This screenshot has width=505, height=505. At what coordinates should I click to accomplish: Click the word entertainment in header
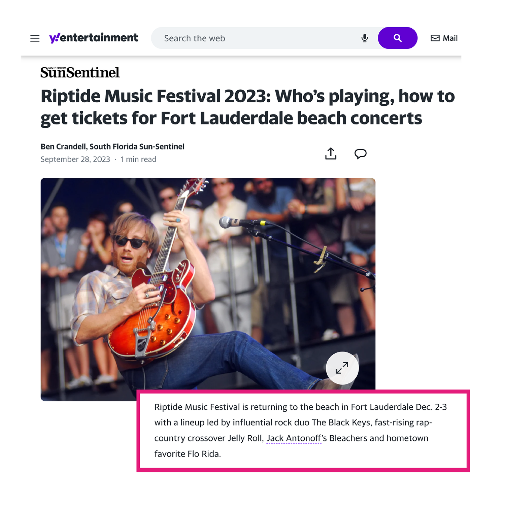click(x=99, y=37)
